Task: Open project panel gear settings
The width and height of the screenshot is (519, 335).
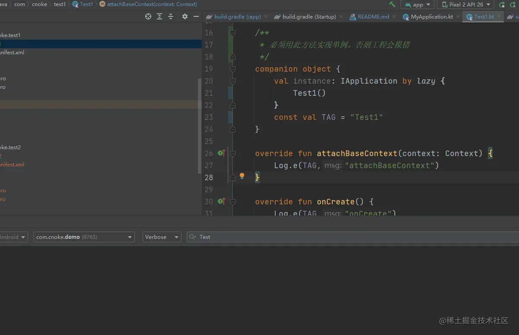Action: pyautogui.click(x=185, y=16)
